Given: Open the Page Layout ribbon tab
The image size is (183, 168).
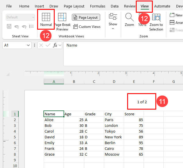Looking at the screenshot, I should (x=74, y=6).
